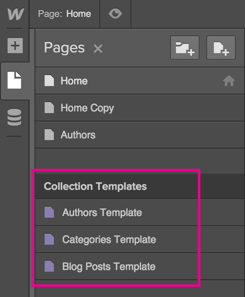Open the Home page in the list
Screen dimensions: 245x297
tap(140, 81)
